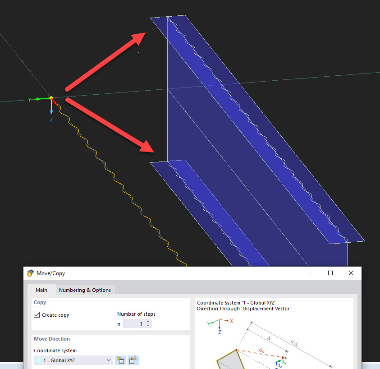380x369 pixels.
Task: Close the Move/Copy dialog
Action: [x=351, y=273]
